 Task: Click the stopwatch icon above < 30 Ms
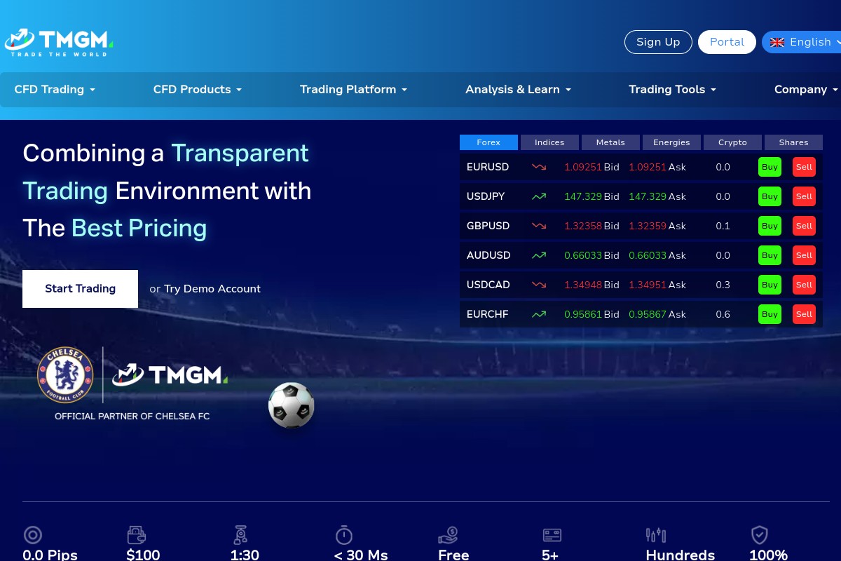(x=343, y=535)
